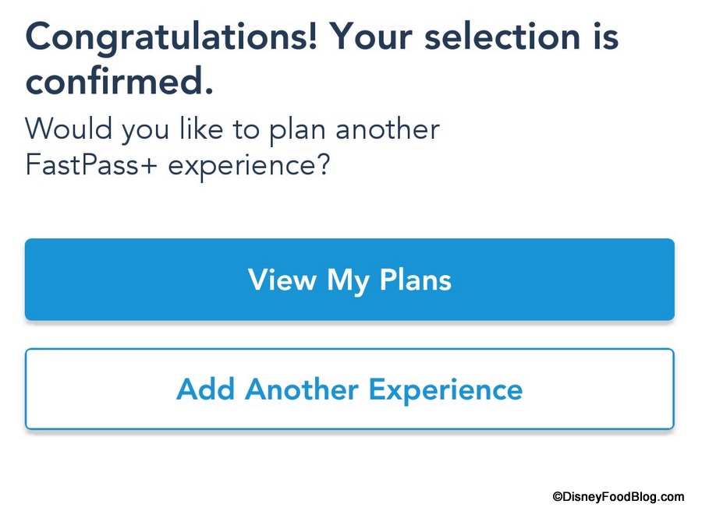This screenshot has width=702, height=518.
Task: Click the copyright symbol in the watermark
Action: [x=558, y=497]
